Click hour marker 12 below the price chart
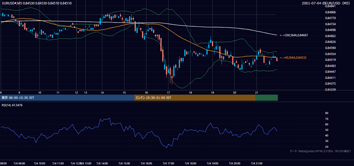The width and height of the screenshot is (354, 166). click(76, 93)
